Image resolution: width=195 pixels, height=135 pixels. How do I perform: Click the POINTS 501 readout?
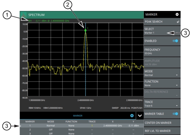click(137, 108)
